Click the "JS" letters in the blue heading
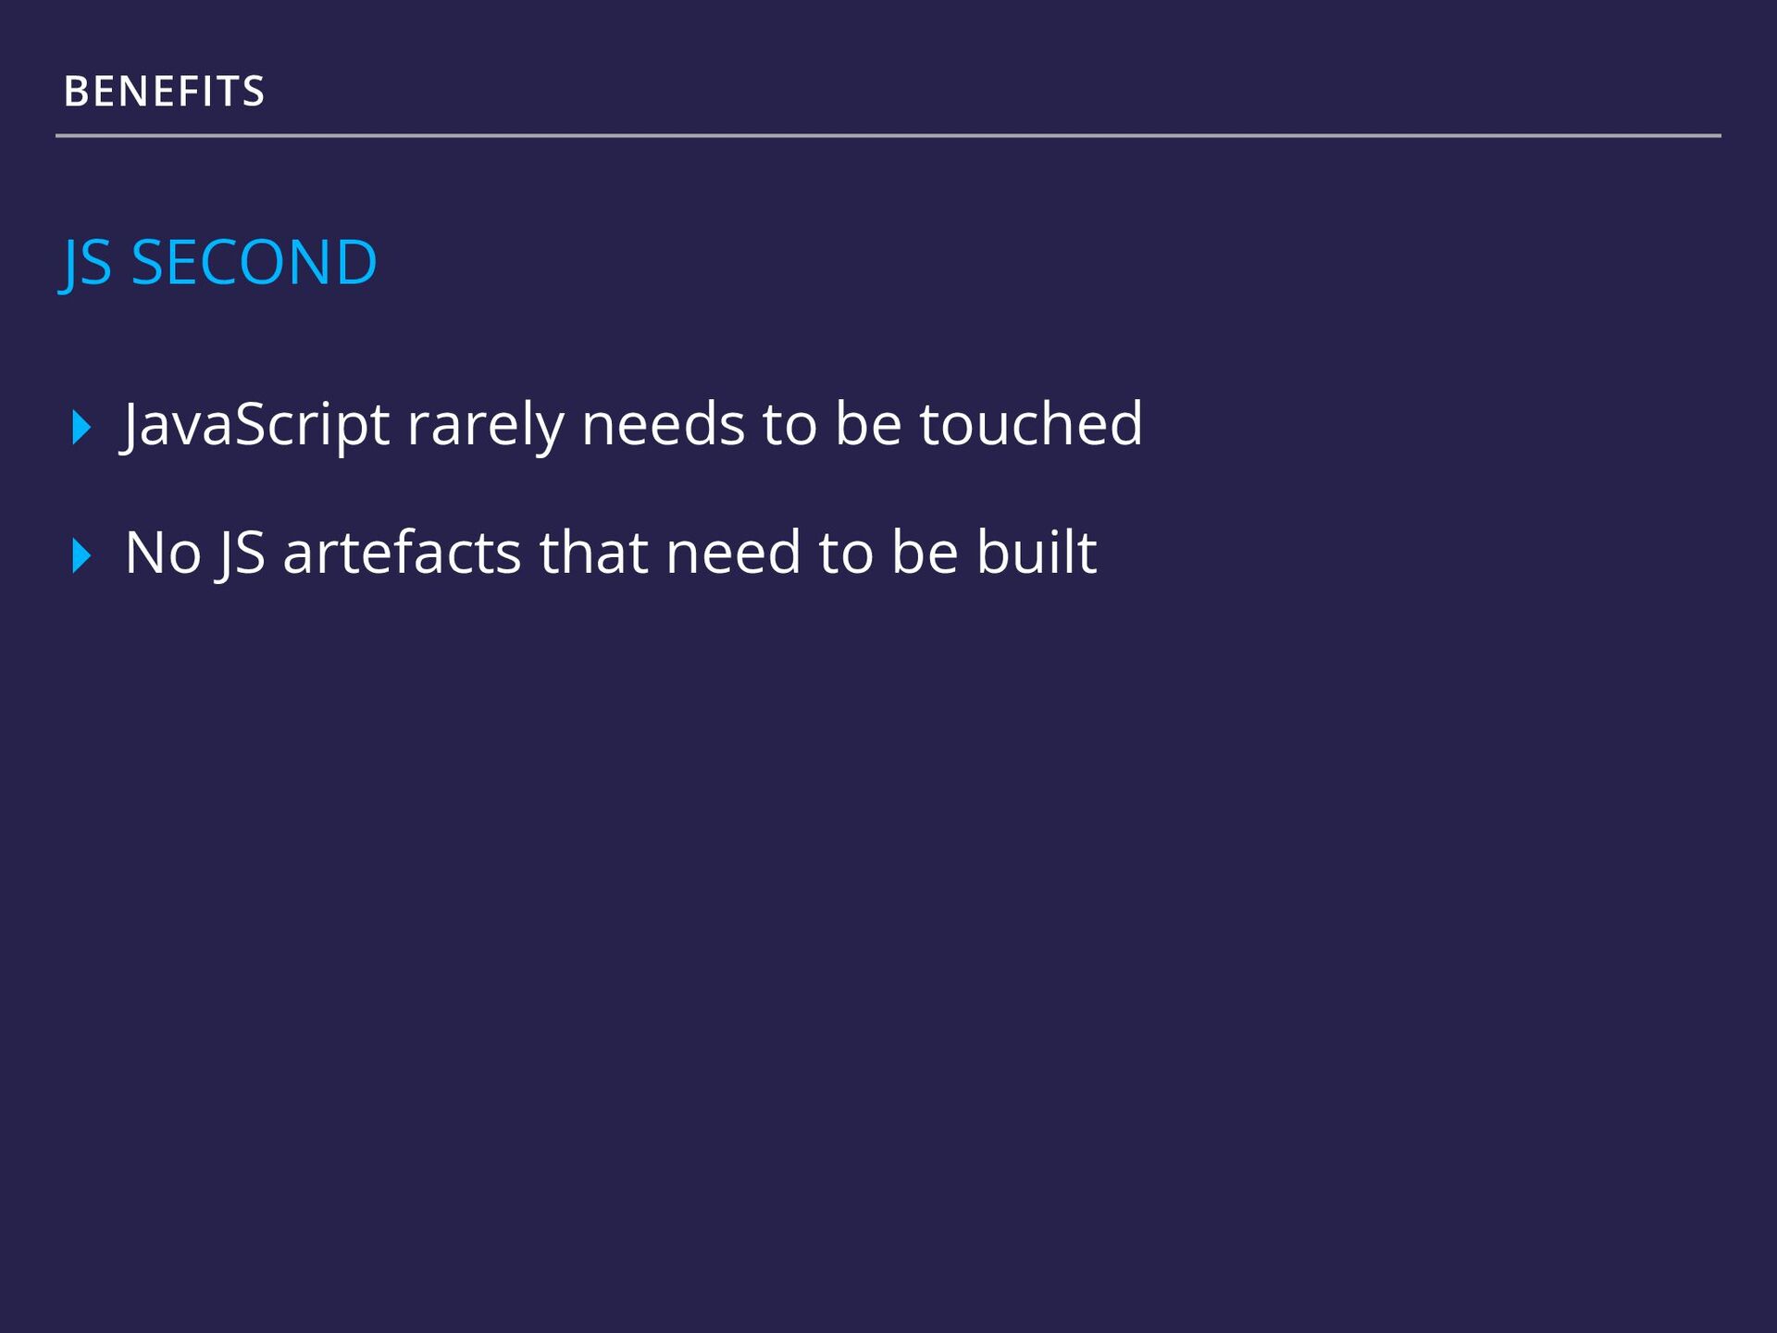 pos(86,264)
